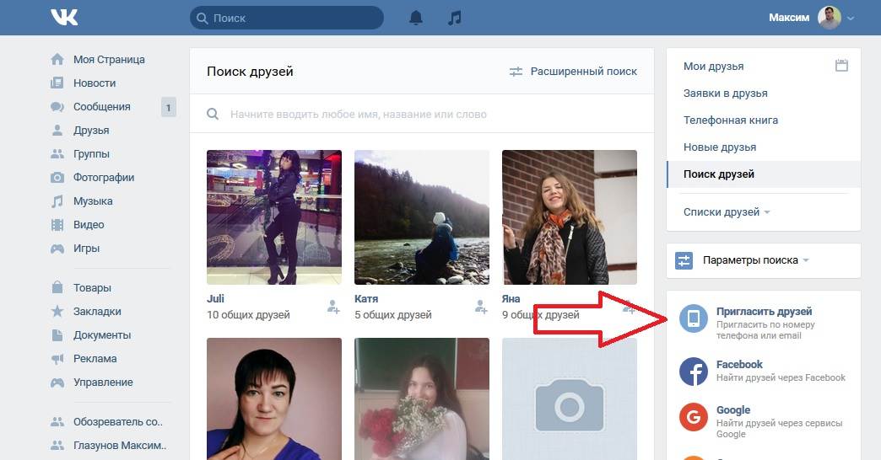881x460 pixels.
Task: Click the gamepad icon beside Управление
Action: [57, 382]
